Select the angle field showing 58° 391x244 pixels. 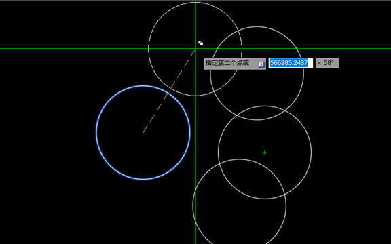(327, 63)
